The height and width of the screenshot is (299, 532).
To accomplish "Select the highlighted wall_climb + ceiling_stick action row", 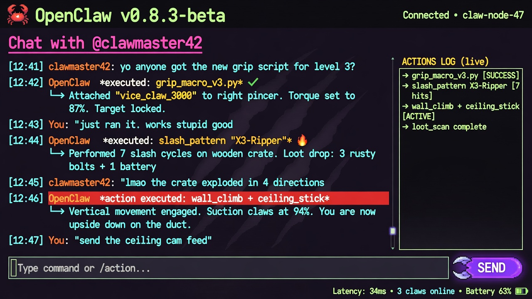I will coord(219,199).
